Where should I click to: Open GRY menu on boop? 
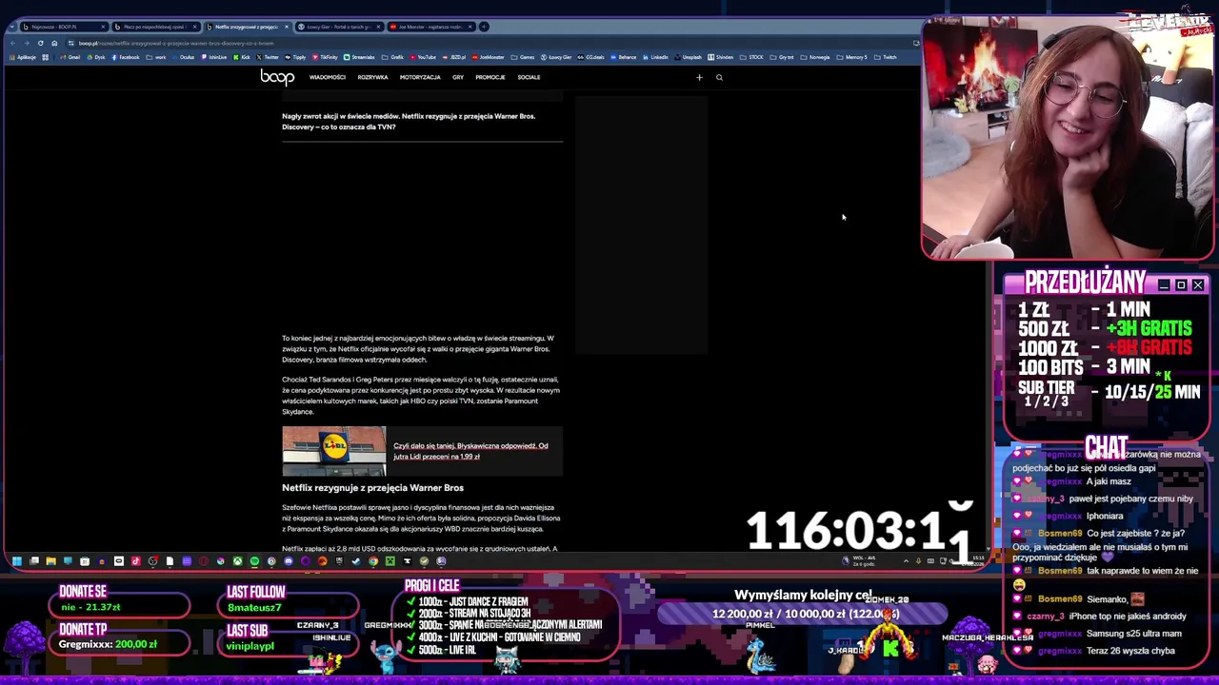[x=458, y=77]
